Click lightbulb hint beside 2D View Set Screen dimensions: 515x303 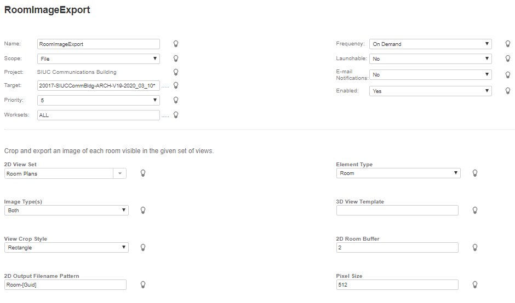pyautogui.click(x=143, y=173)
